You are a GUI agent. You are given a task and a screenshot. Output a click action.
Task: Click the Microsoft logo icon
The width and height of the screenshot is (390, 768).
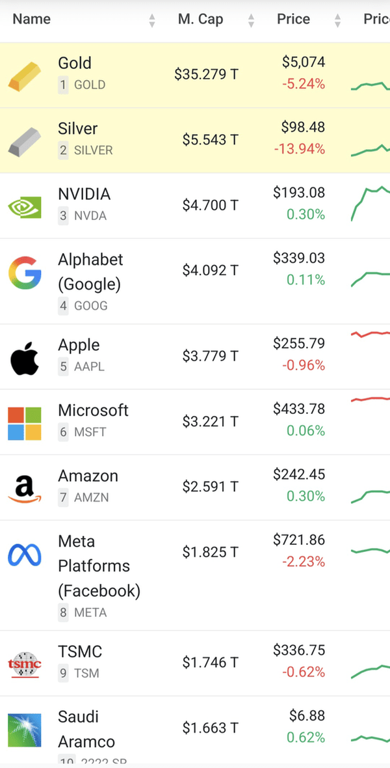point(25,423)
